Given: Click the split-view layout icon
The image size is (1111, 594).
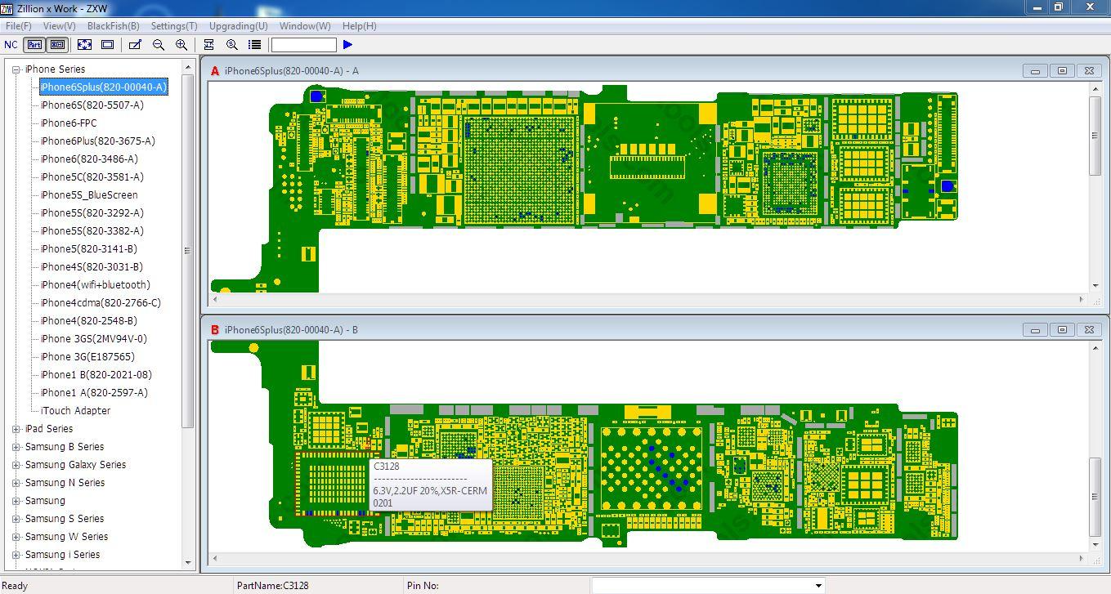Looking at the screenshot, I should [209, 45].
